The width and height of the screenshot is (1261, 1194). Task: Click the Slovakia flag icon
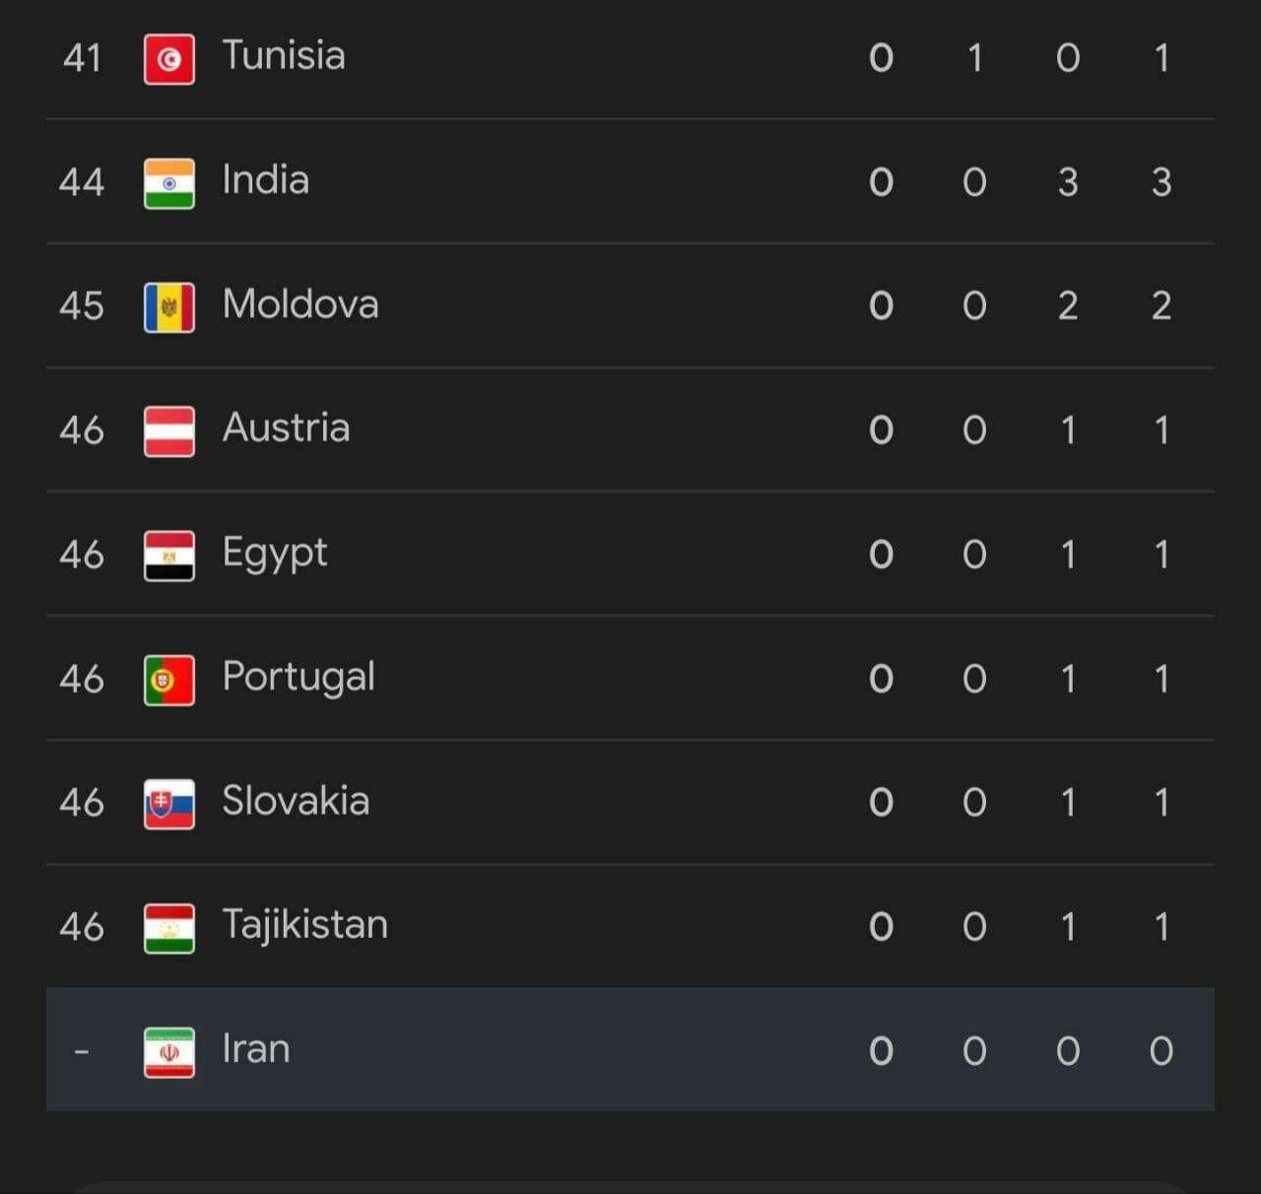coord(169,804)
